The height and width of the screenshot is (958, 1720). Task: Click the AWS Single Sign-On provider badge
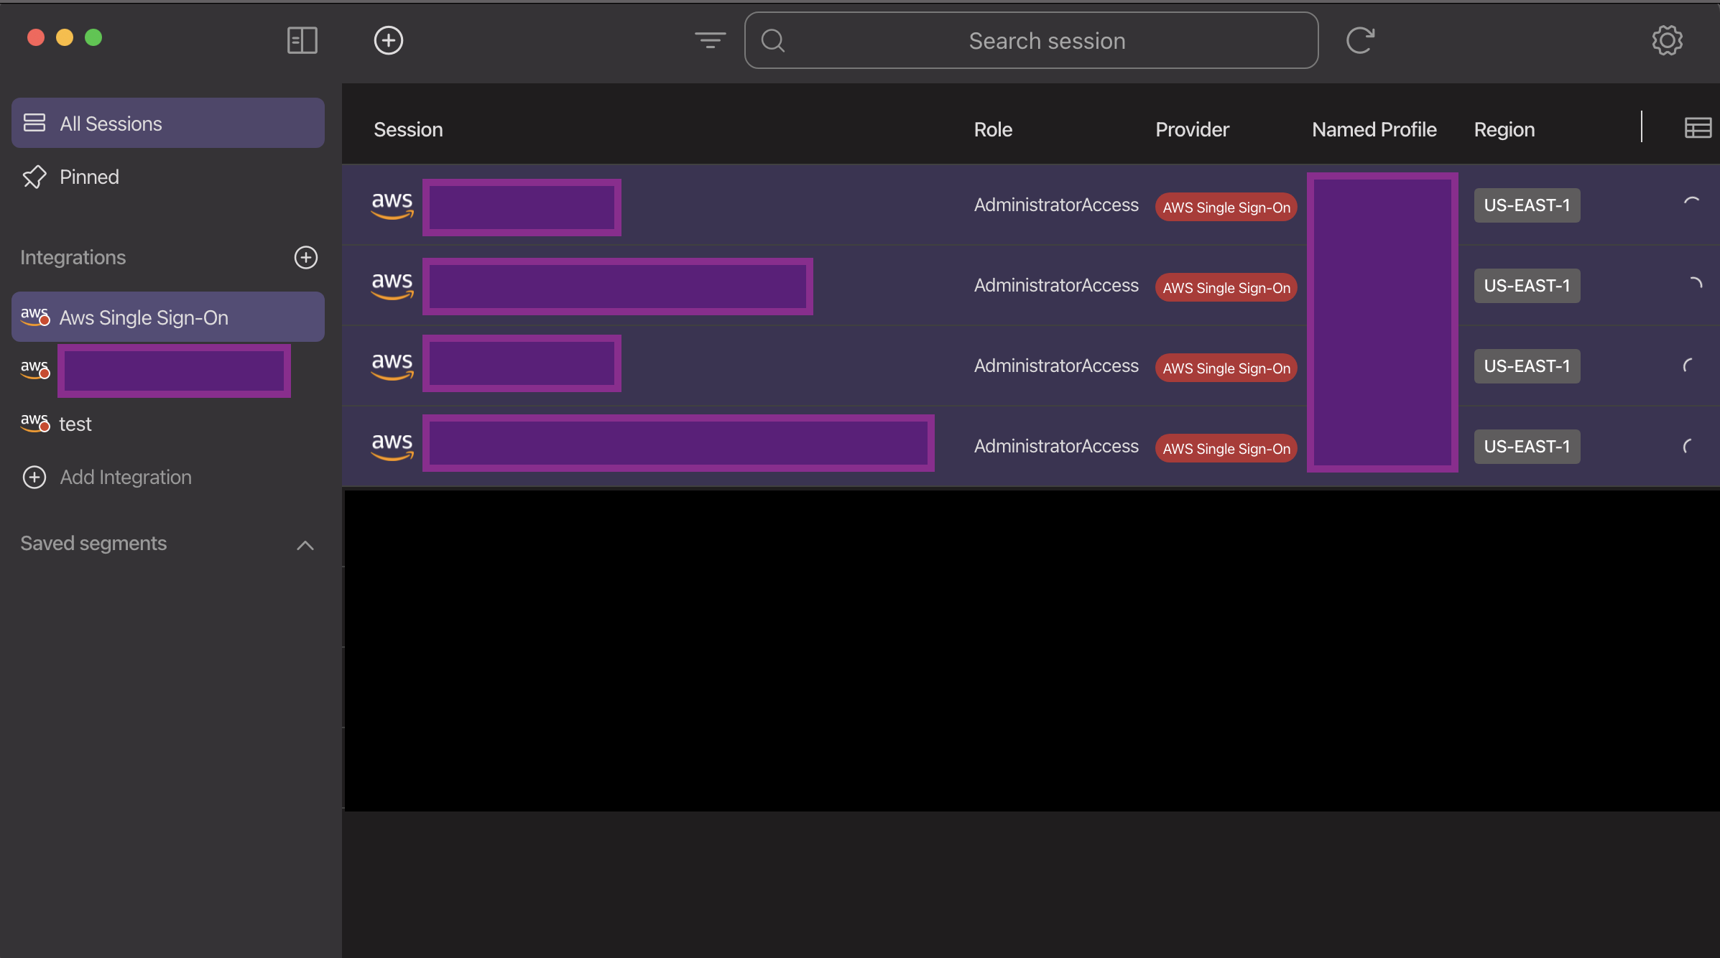(x=1226, y=207)
